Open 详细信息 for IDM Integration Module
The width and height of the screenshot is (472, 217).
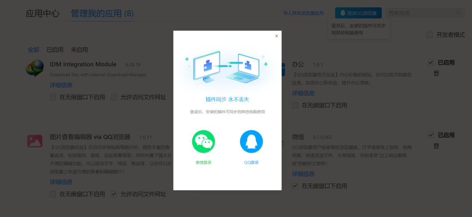click(x=61, y=85)
